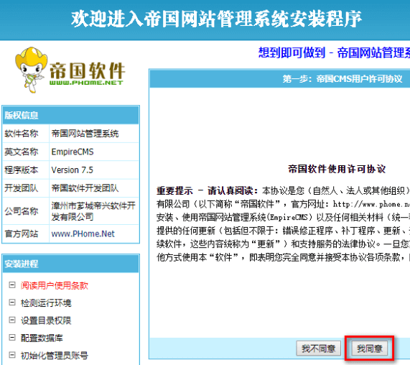Click the 版权信息 panel header
Image resolution: width=410 pixels, height=365 pixels.
tap(70, 115)
